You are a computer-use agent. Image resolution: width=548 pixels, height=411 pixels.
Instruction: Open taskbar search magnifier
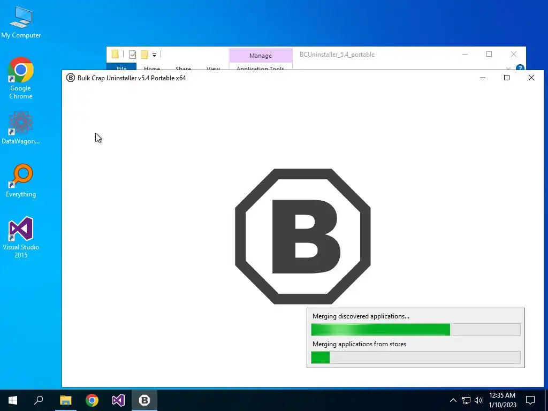pyautogui.click(x=39, y=400)
